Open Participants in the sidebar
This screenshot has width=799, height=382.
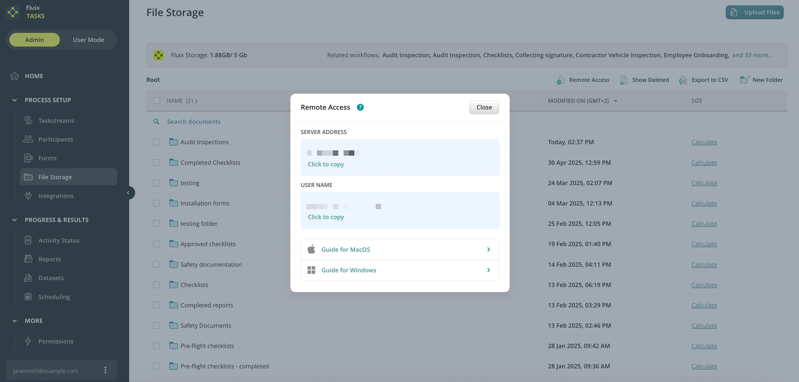56,139
